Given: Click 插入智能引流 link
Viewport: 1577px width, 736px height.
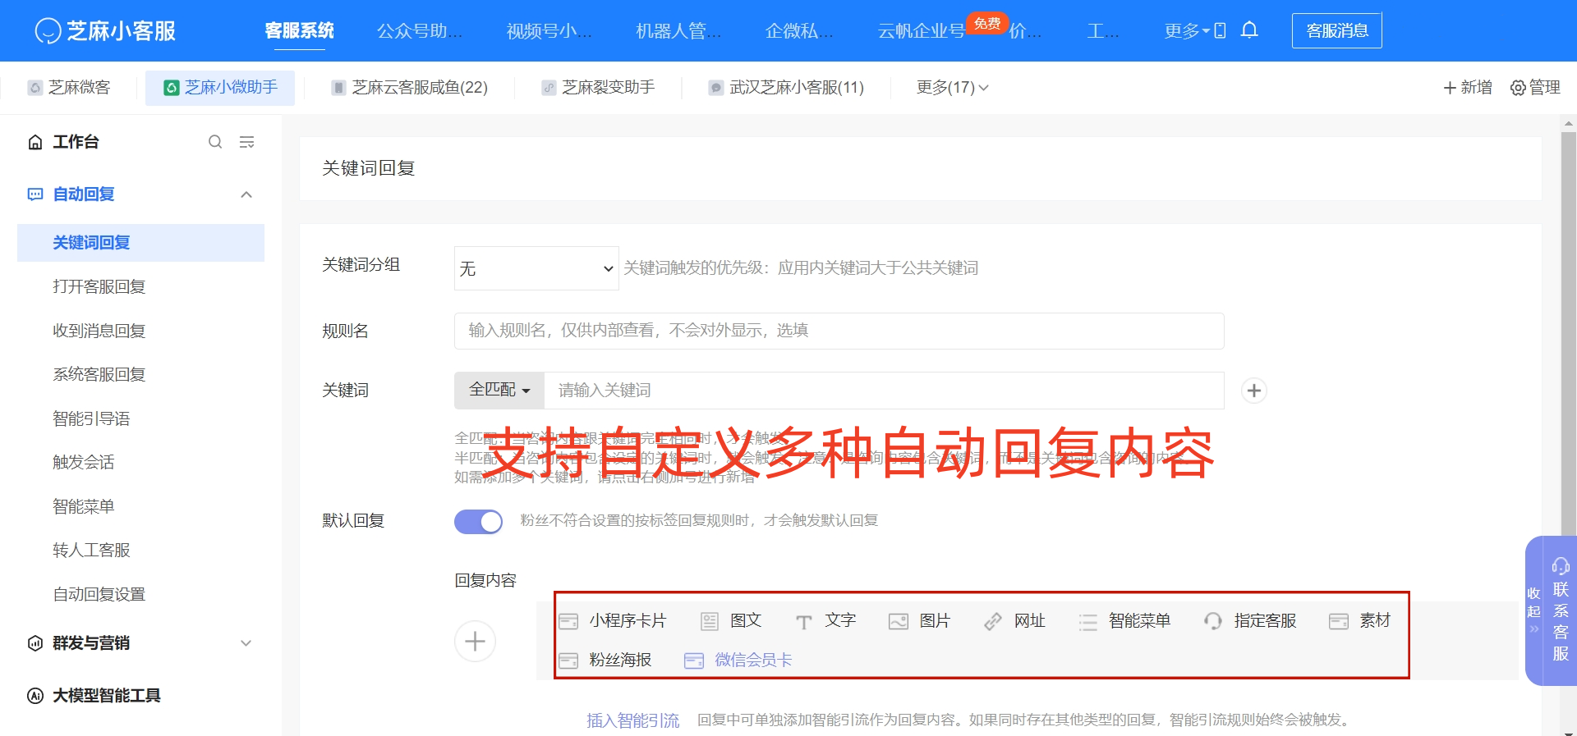Looking at the screenshot, I should point(632,720).
